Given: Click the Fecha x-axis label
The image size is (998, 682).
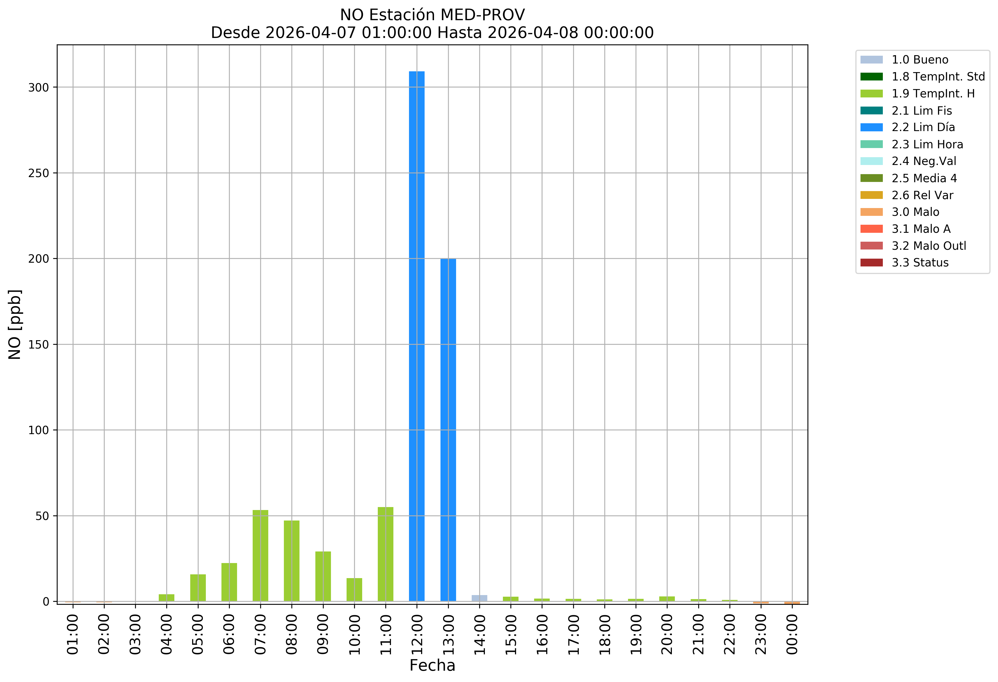Looking at the screenshot, I should [x=432, y=665].
